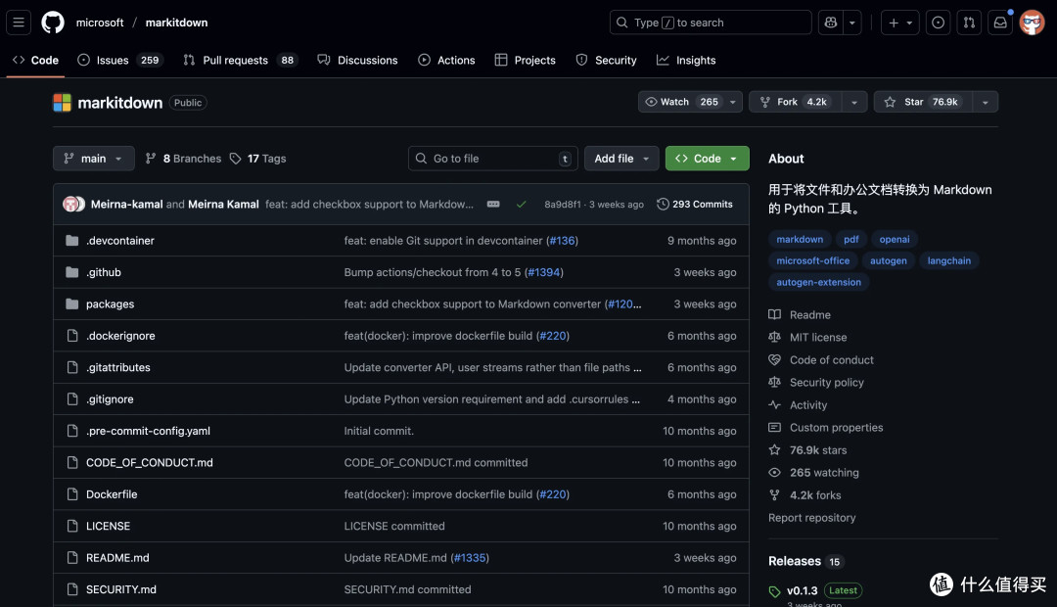Screen dimensions: 1057x607
Task: Focus the 'Type / to search' field
Action: pyautogui.click(x=711, y=23)
